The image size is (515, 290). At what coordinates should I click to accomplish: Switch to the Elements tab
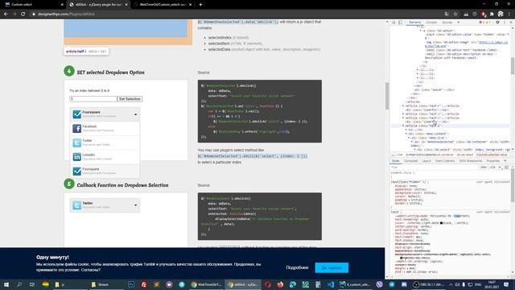tap(415, 23)
